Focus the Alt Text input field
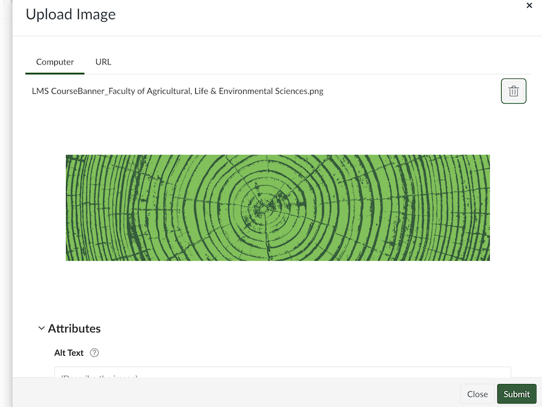542x407 pixels. (282, 373)
